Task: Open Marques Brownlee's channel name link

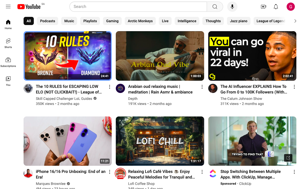Action: [x=51, y=183]
